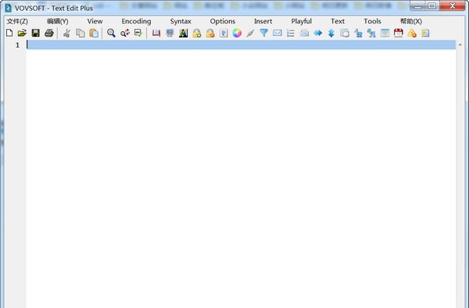Click the yellow lightning note icon
The image size is (469, 308).
(x=425, y=33)
